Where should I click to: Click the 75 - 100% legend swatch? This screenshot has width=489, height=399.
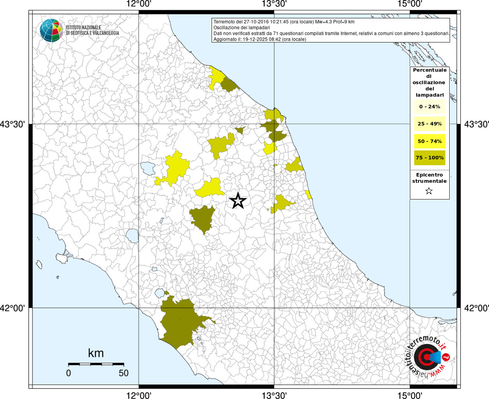[429, 158]
